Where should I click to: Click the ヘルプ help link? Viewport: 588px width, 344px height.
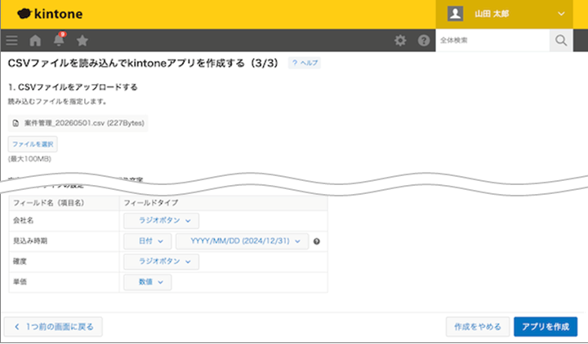pos(305,63)
